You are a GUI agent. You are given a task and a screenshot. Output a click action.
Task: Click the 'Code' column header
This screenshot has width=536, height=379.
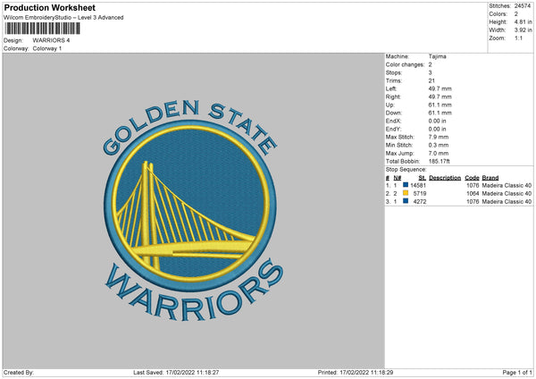(472, 178)
